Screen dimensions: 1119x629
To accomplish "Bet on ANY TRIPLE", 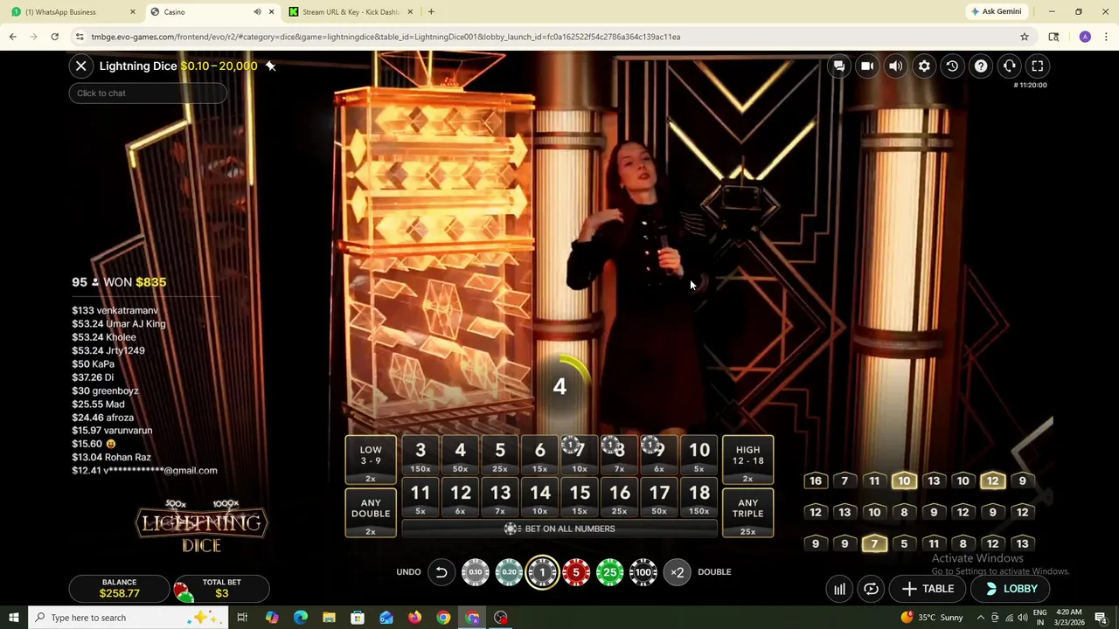I will (747, 513).
